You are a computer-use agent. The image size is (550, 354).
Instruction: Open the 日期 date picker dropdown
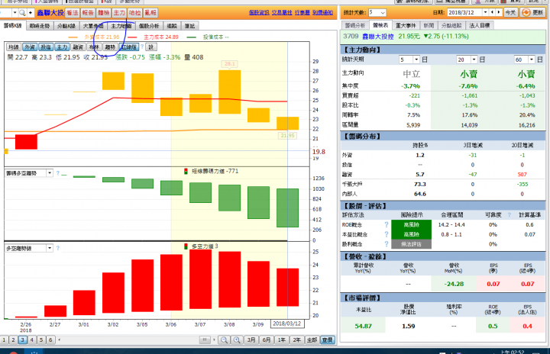(x=486, y=12)
